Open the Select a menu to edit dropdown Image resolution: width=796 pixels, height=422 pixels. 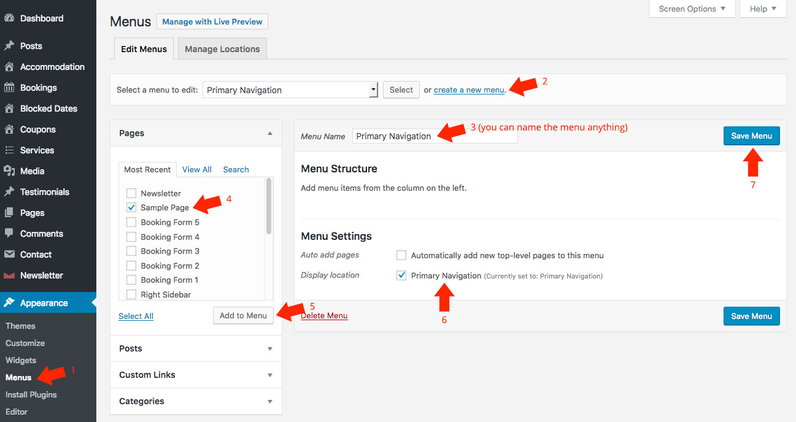point(290,90)
